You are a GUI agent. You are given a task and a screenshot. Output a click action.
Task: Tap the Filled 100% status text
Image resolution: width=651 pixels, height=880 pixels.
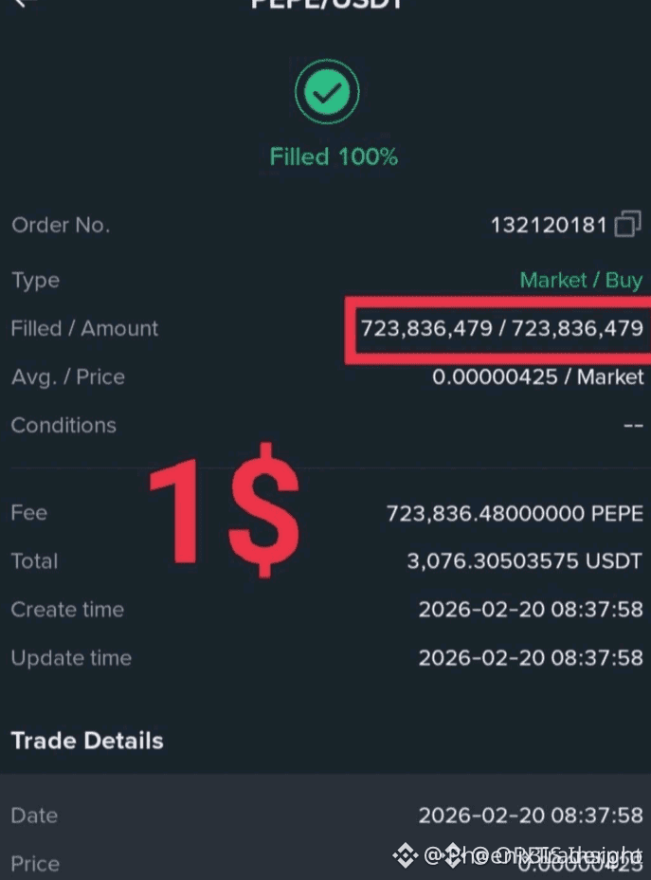[334, 156]
